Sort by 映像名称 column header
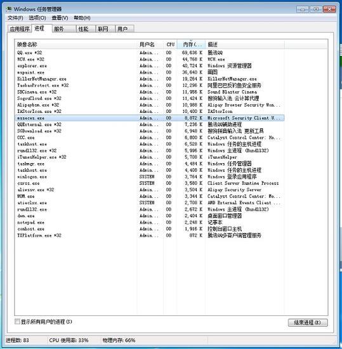 pyautogui.click(x=76, y=44)
